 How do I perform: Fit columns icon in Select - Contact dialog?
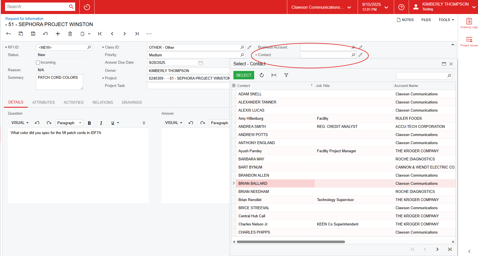point(274,75)
